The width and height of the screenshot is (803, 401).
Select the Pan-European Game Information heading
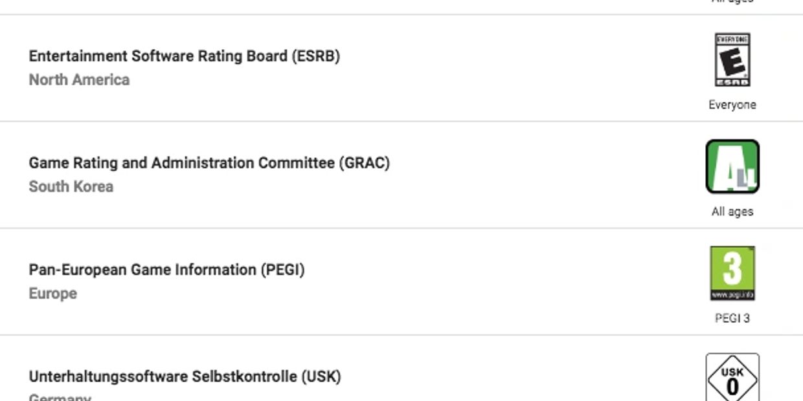click(x=166, y=270)
